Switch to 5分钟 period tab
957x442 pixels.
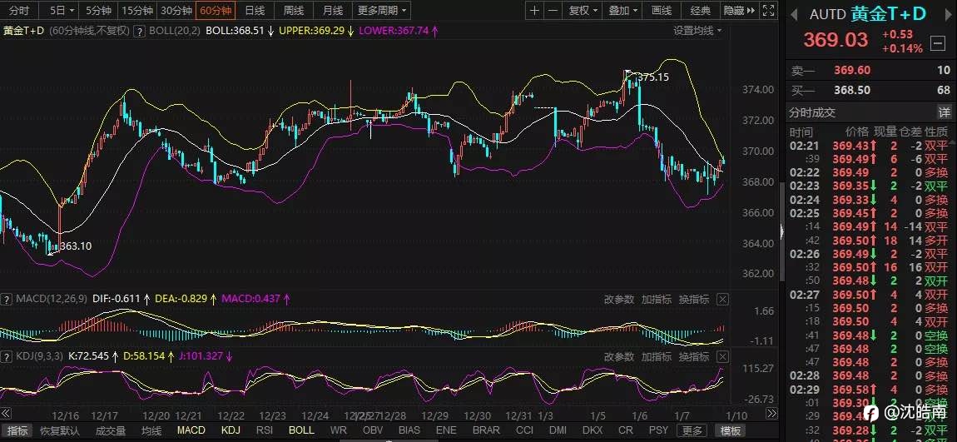pyautogui.click(x=97, y=10)
